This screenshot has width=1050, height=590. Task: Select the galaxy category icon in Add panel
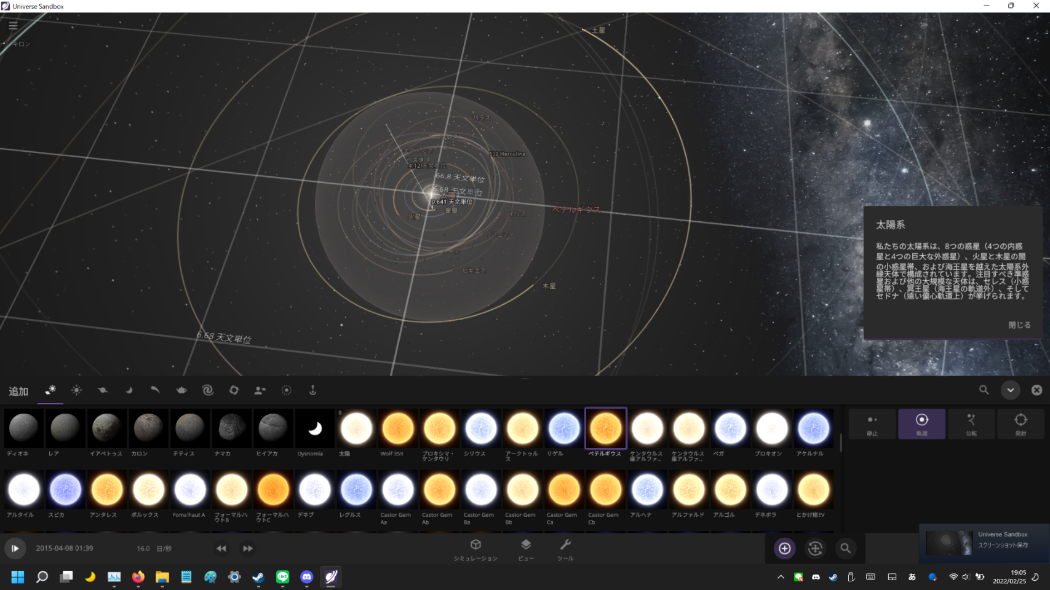click(207, 390)
